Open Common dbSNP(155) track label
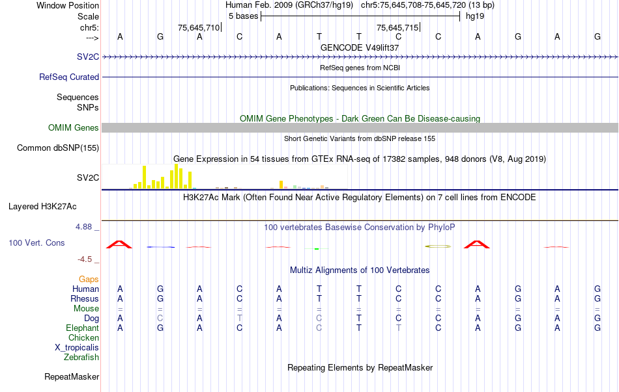This screenshot has height=392, width=619. [57, 148]
